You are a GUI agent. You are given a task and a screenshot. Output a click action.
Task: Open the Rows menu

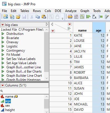tap(37, 11)
